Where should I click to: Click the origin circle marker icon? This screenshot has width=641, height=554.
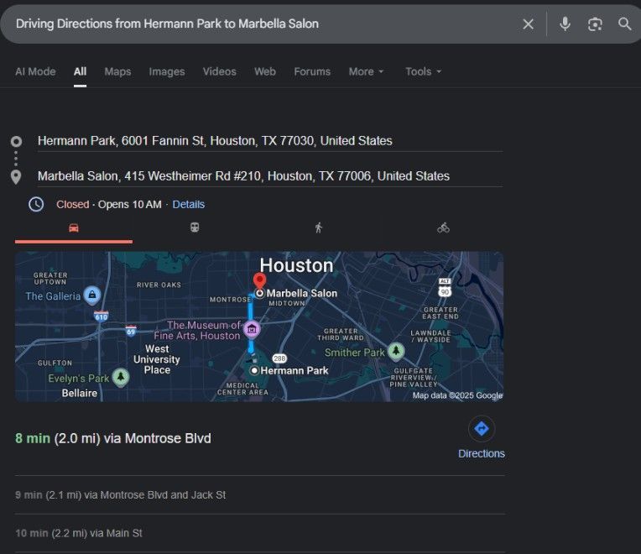point(16,142)
